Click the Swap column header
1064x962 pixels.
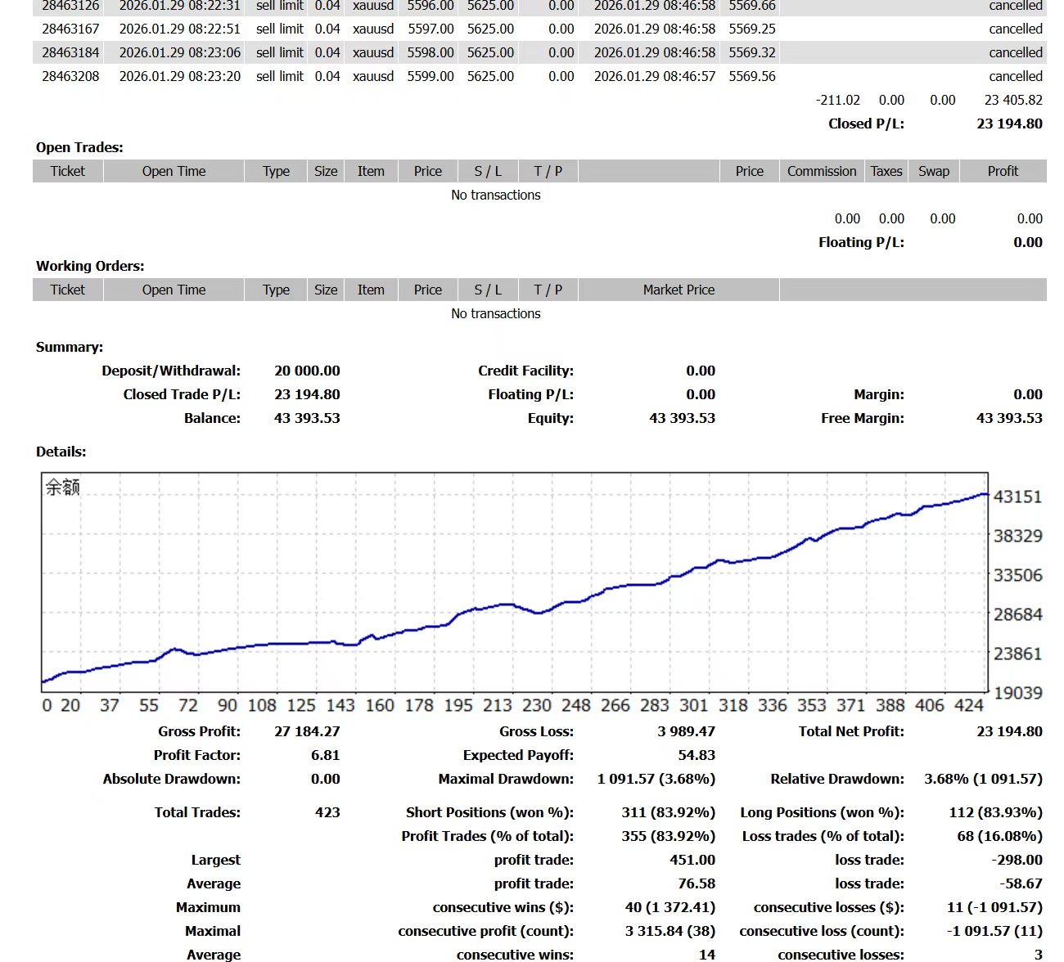pos(933,171)
